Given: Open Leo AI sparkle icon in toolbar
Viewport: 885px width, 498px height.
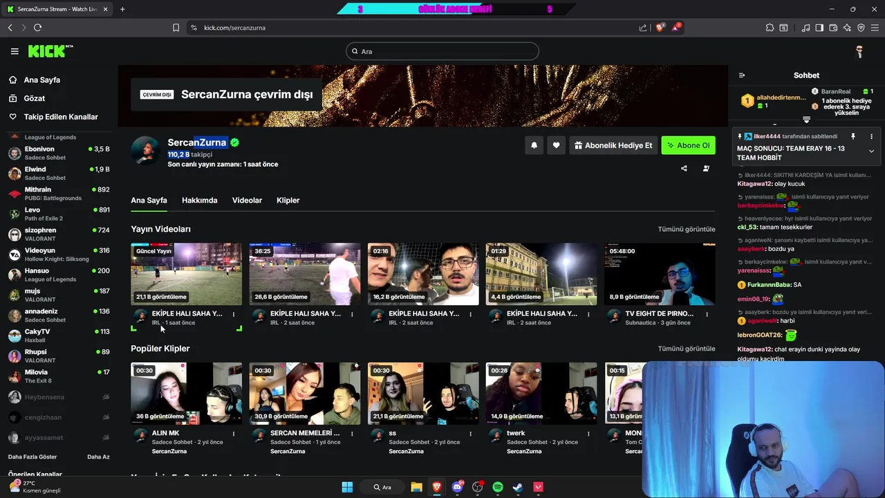Looking at the screenshot, I should (847, 28).
